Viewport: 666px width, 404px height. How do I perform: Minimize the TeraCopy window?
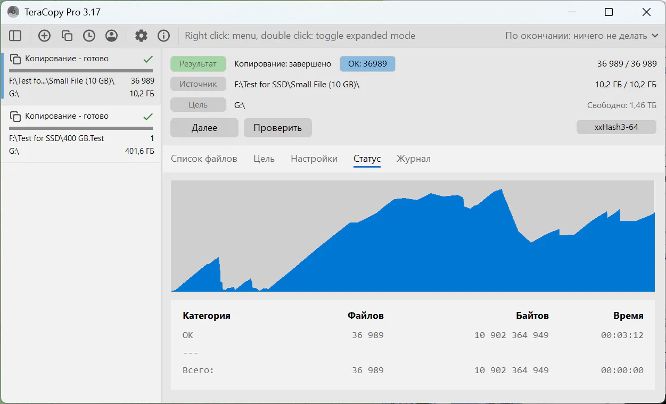point(572,12)
